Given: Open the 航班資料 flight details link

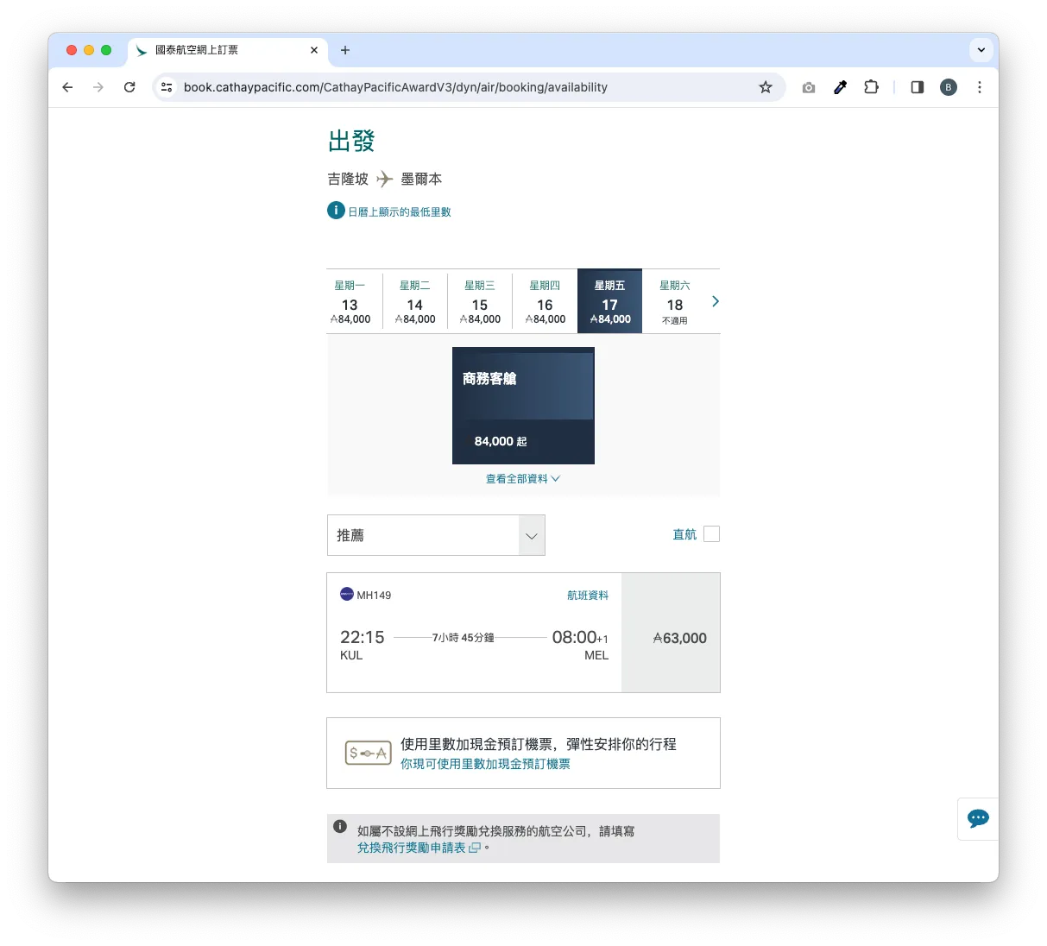Looking at the screenshot, I should click(x=588, y=595).
